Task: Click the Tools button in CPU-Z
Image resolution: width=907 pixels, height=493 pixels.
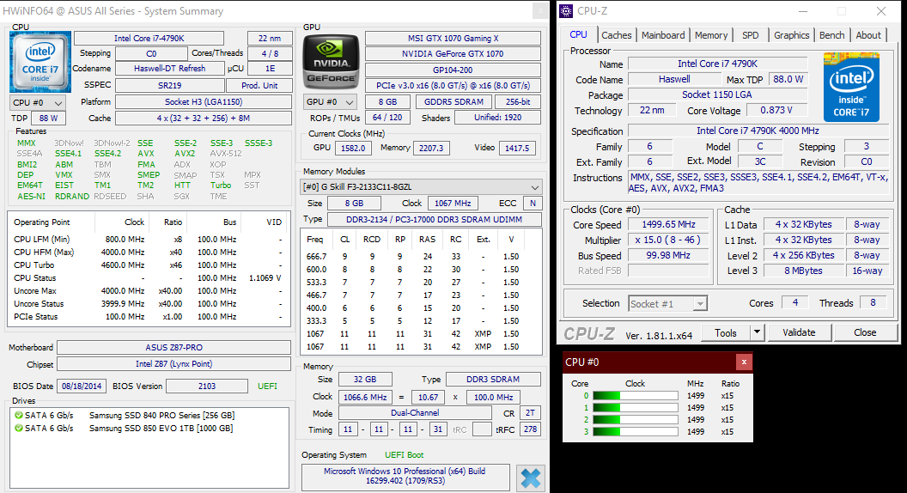Action: pos(726,332)
